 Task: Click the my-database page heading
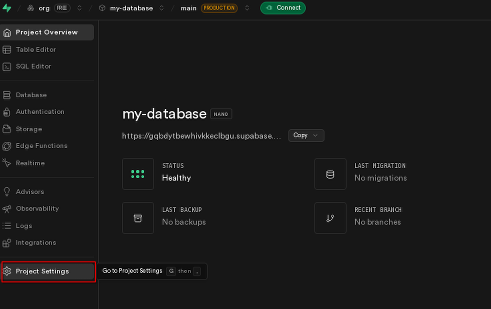(x=164, y=114)
